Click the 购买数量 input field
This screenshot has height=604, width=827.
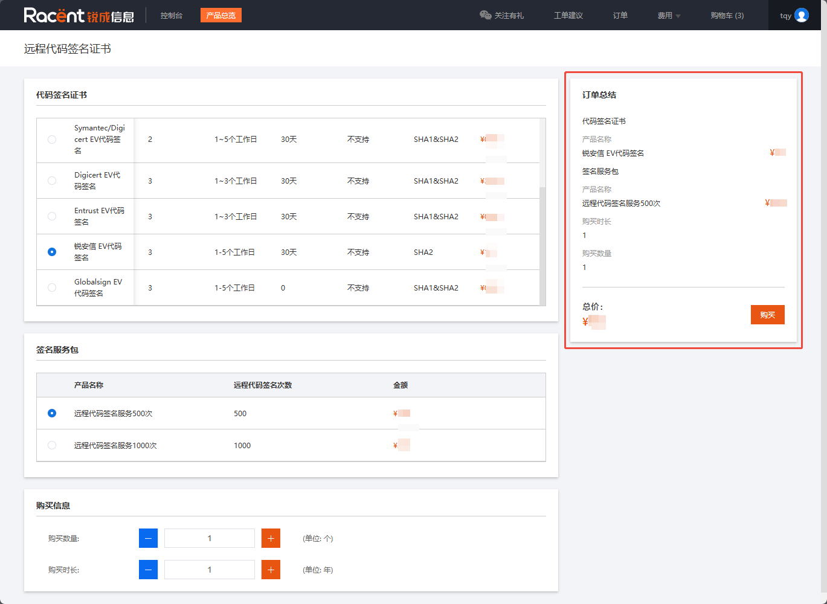pyautogui.click(x=210, y=538)
